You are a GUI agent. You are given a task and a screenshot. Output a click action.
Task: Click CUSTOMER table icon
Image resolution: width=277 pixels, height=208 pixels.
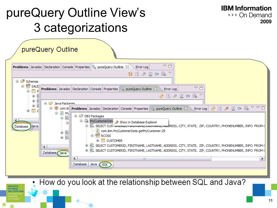(x=103, y=141)
